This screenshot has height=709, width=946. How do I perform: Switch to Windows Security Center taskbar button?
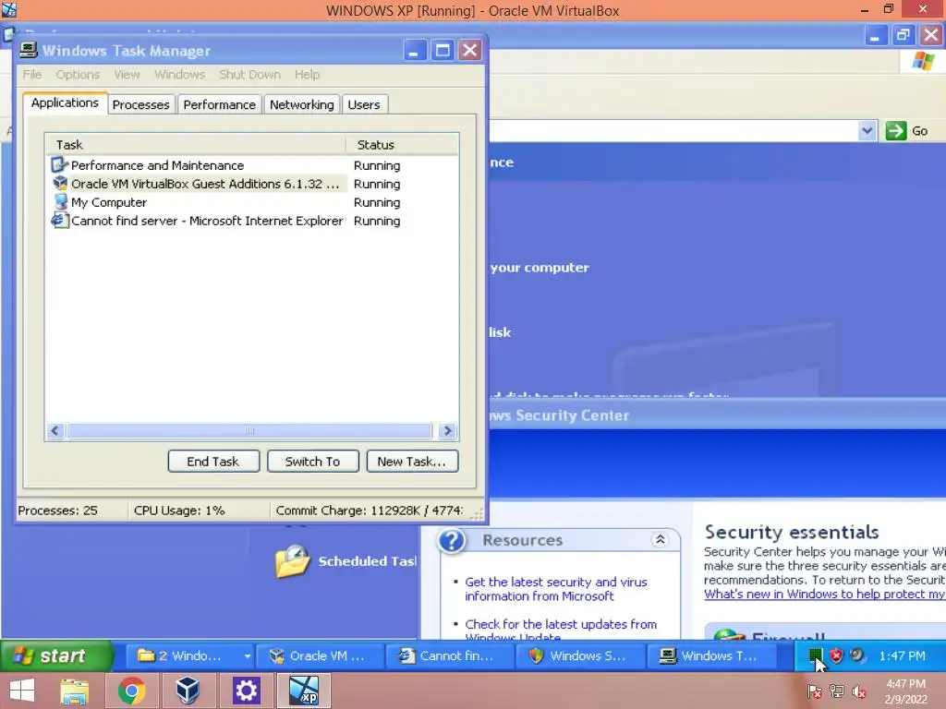tap(580, 655)
